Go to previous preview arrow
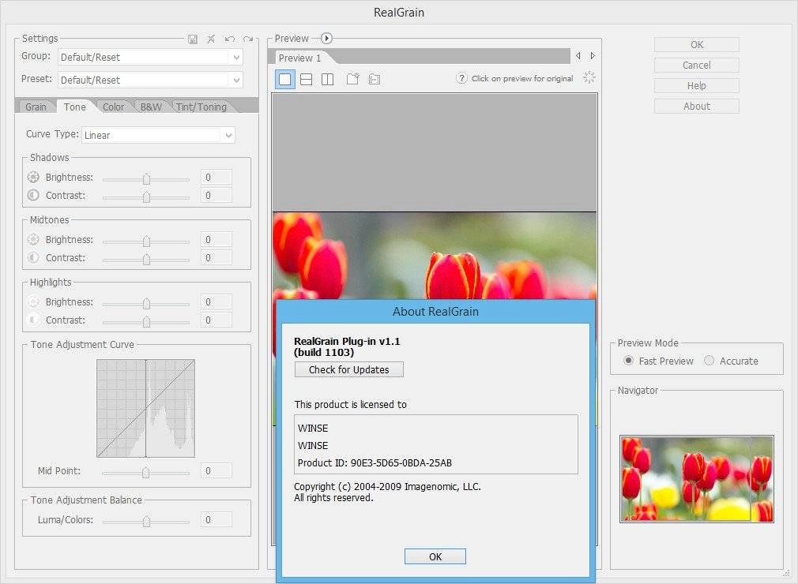The width and height of the screenshot is (798, 584). pos(578,55)
